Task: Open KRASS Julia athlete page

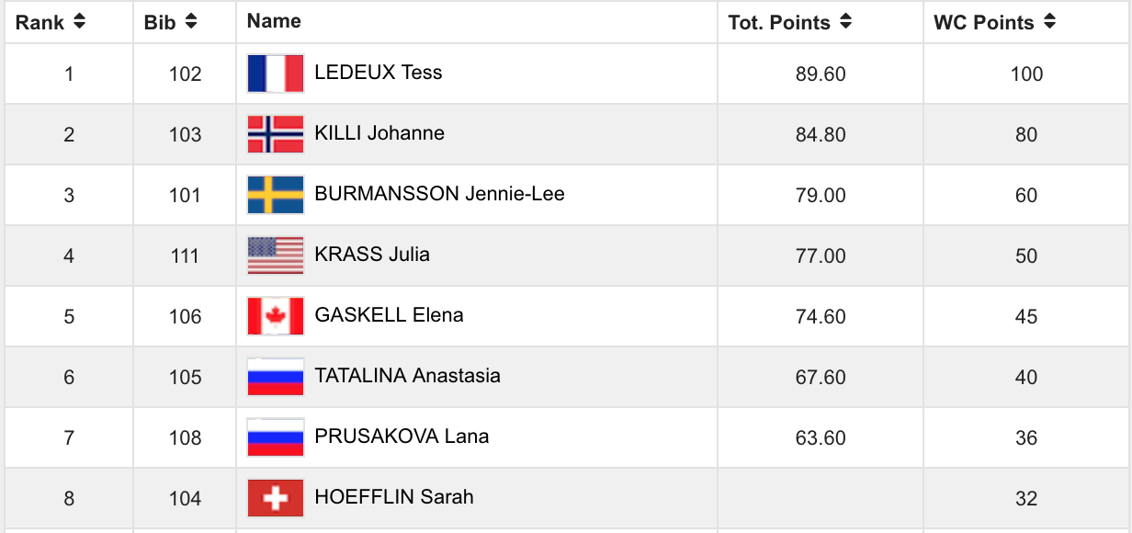Action: click(372, 255)
